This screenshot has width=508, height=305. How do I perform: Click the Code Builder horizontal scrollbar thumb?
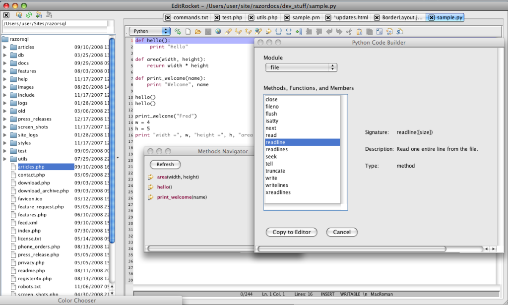(x=352, y=248)
